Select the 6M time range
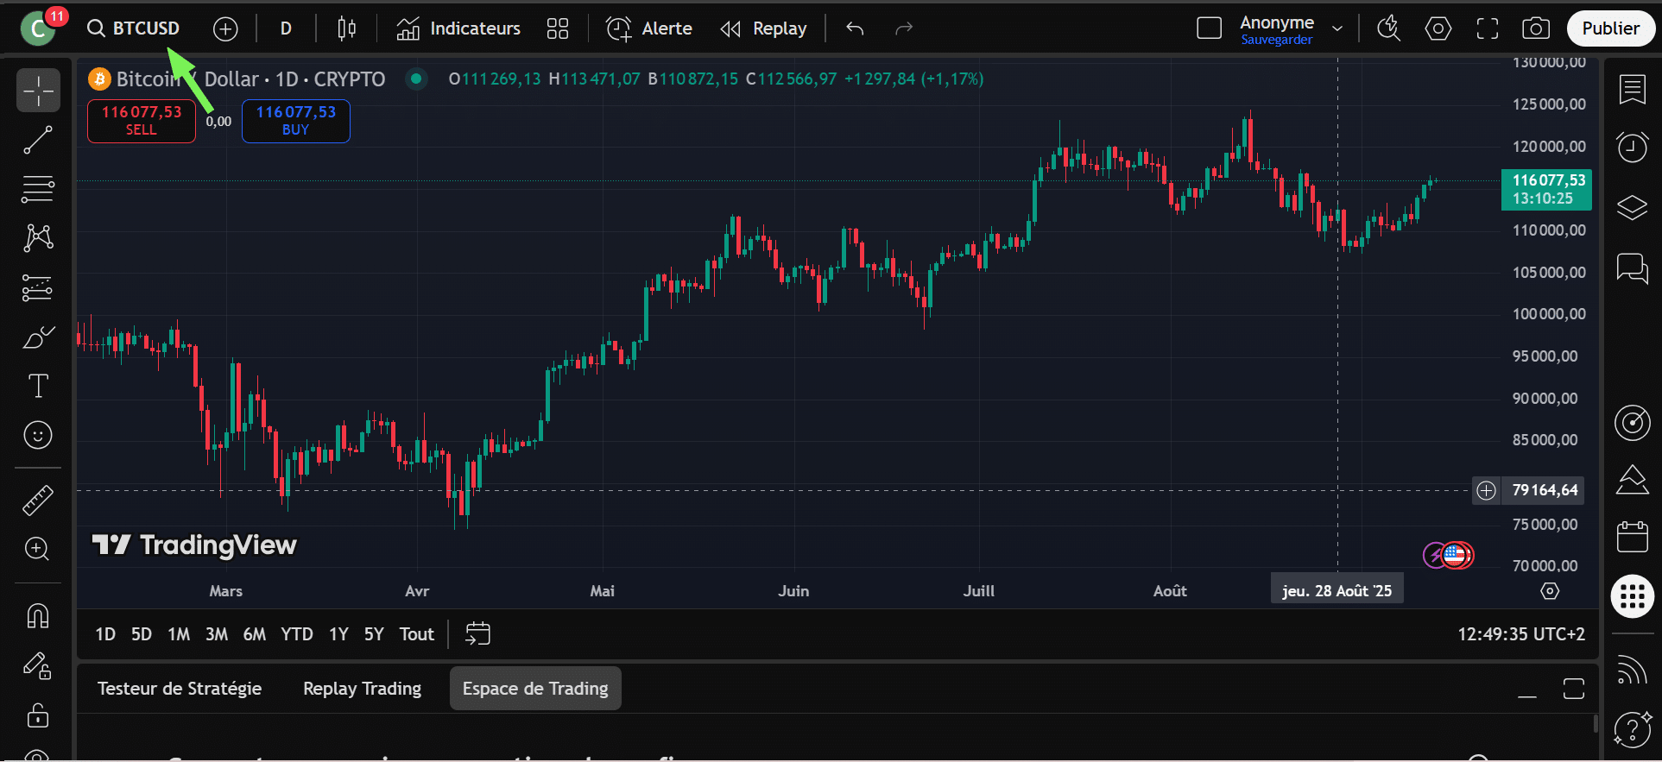Image resolution: width=1662 pixels, height=762 pixels. (254, 634)
